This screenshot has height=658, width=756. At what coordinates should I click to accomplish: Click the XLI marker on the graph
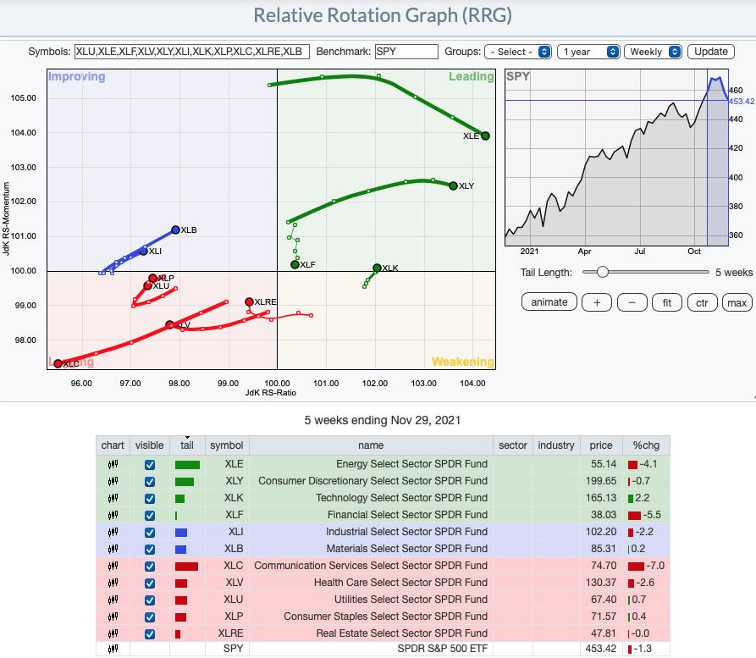pos(143,252)
